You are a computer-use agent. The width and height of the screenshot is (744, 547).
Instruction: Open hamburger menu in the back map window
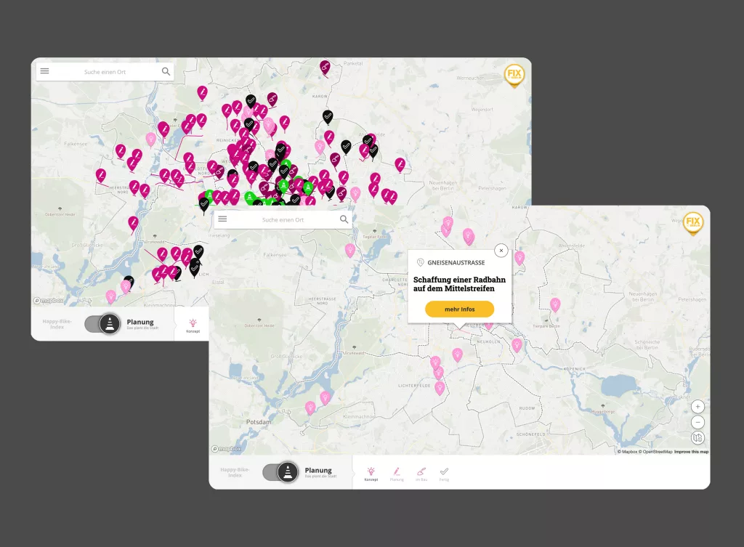(x=44, y=71)
